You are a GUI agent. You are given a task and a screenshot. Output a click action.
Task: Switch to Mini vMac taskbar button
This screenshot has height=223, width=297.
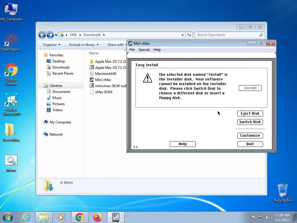click(115, 217)
